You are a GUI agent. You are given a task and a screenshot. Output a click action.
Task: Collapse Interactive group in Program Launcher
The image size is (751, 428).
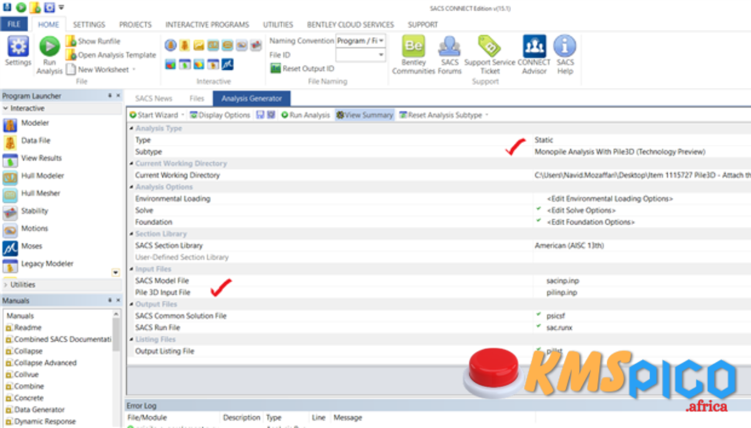click(6, 108)
